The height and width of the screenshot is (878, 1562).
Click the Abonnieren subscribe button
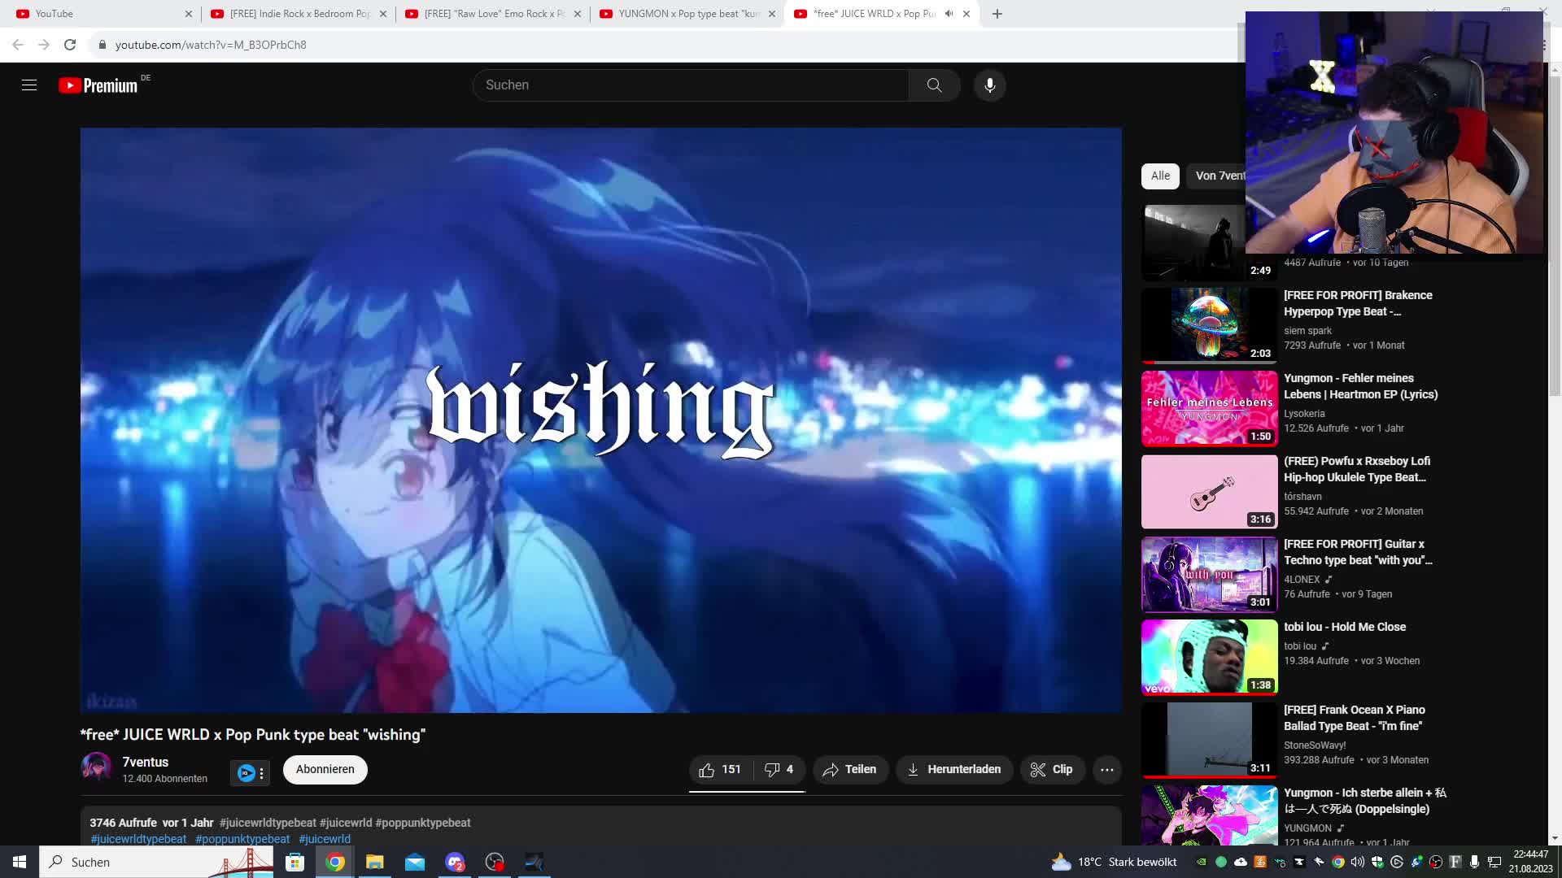click(325, 769)
